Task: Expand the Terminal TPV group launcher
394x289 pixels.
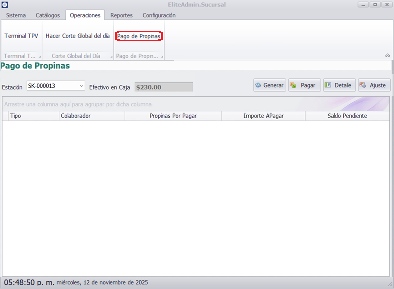Action: pos(40,56)
